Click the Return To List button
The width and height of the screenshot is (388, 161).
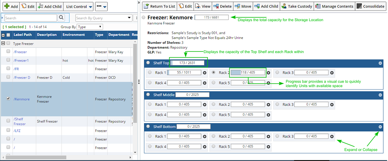coord(159,6)
